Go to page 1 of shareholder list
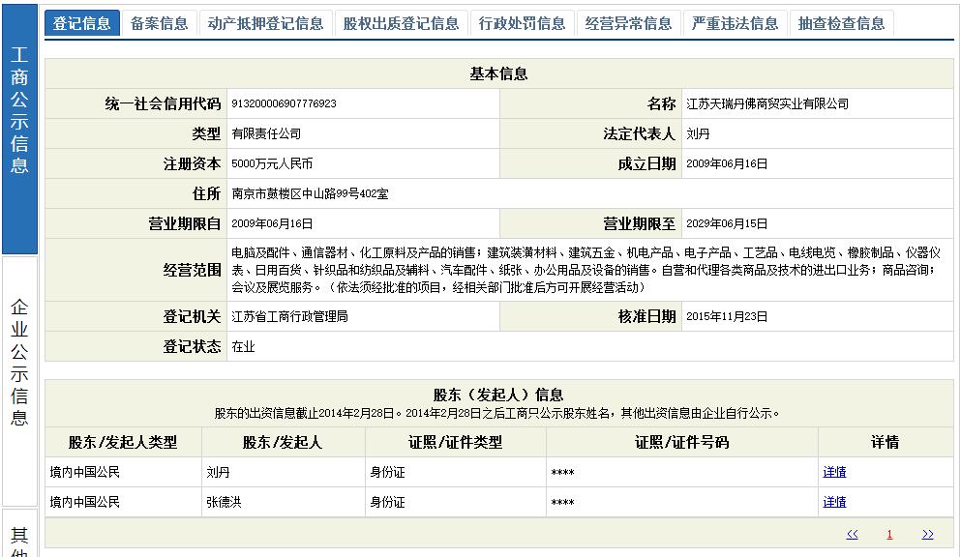This screenshot has width=961, height=557. 889,533
